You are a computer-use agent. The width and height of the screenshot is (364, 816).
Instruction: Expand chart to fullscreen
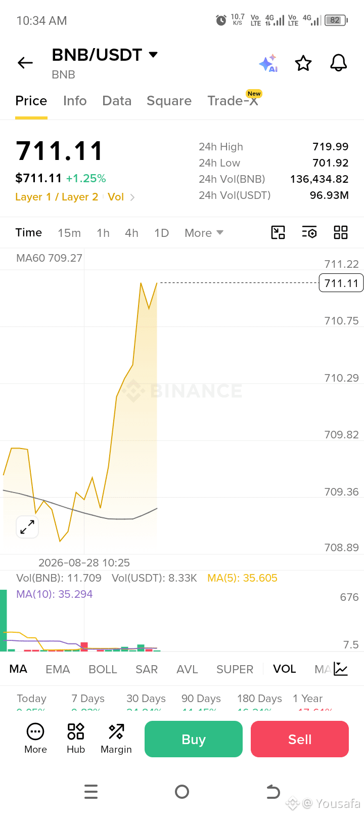[x=27, y=527]
